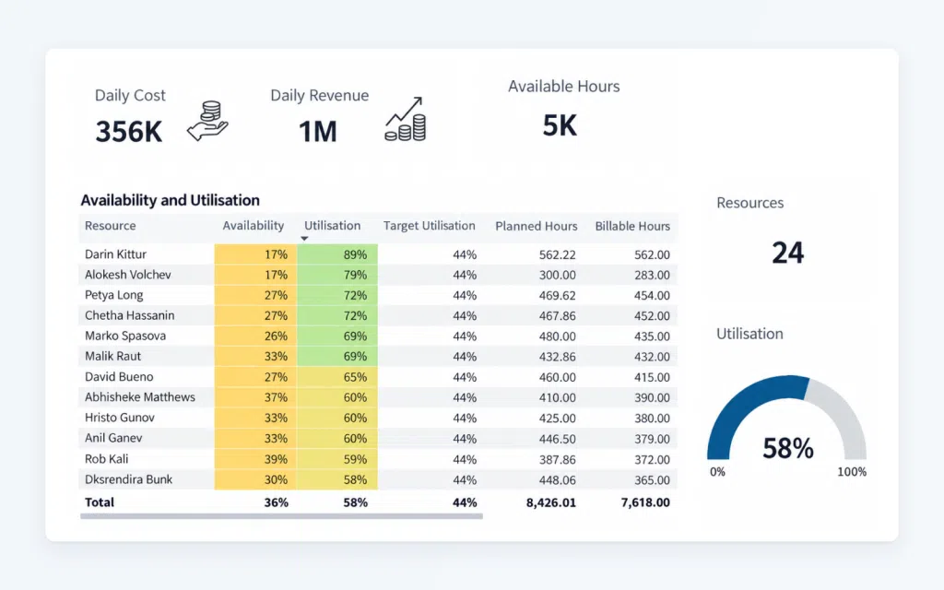944x590 pixels.
Task: Click the 415.00 billable hours cell
Action: tap(652, 377)
